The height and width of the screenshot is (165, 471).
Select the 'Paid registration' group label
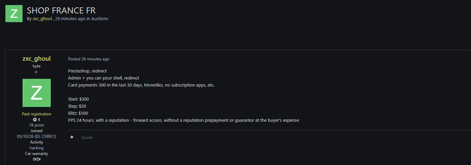click(x=37, y=114)
